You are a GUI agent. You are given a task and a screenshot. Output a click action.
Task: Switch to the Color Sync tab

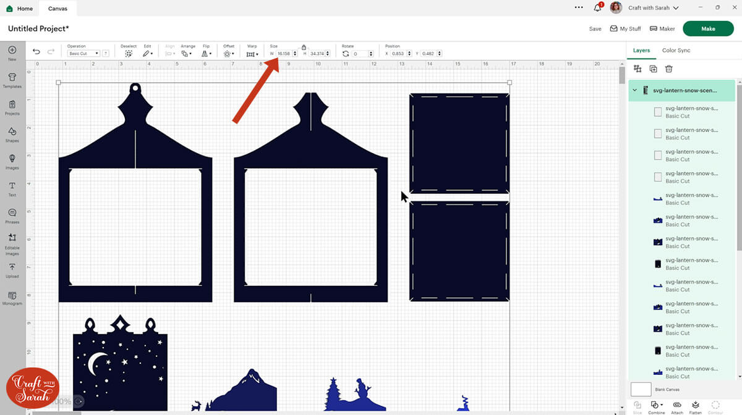[x=676, y=50]
